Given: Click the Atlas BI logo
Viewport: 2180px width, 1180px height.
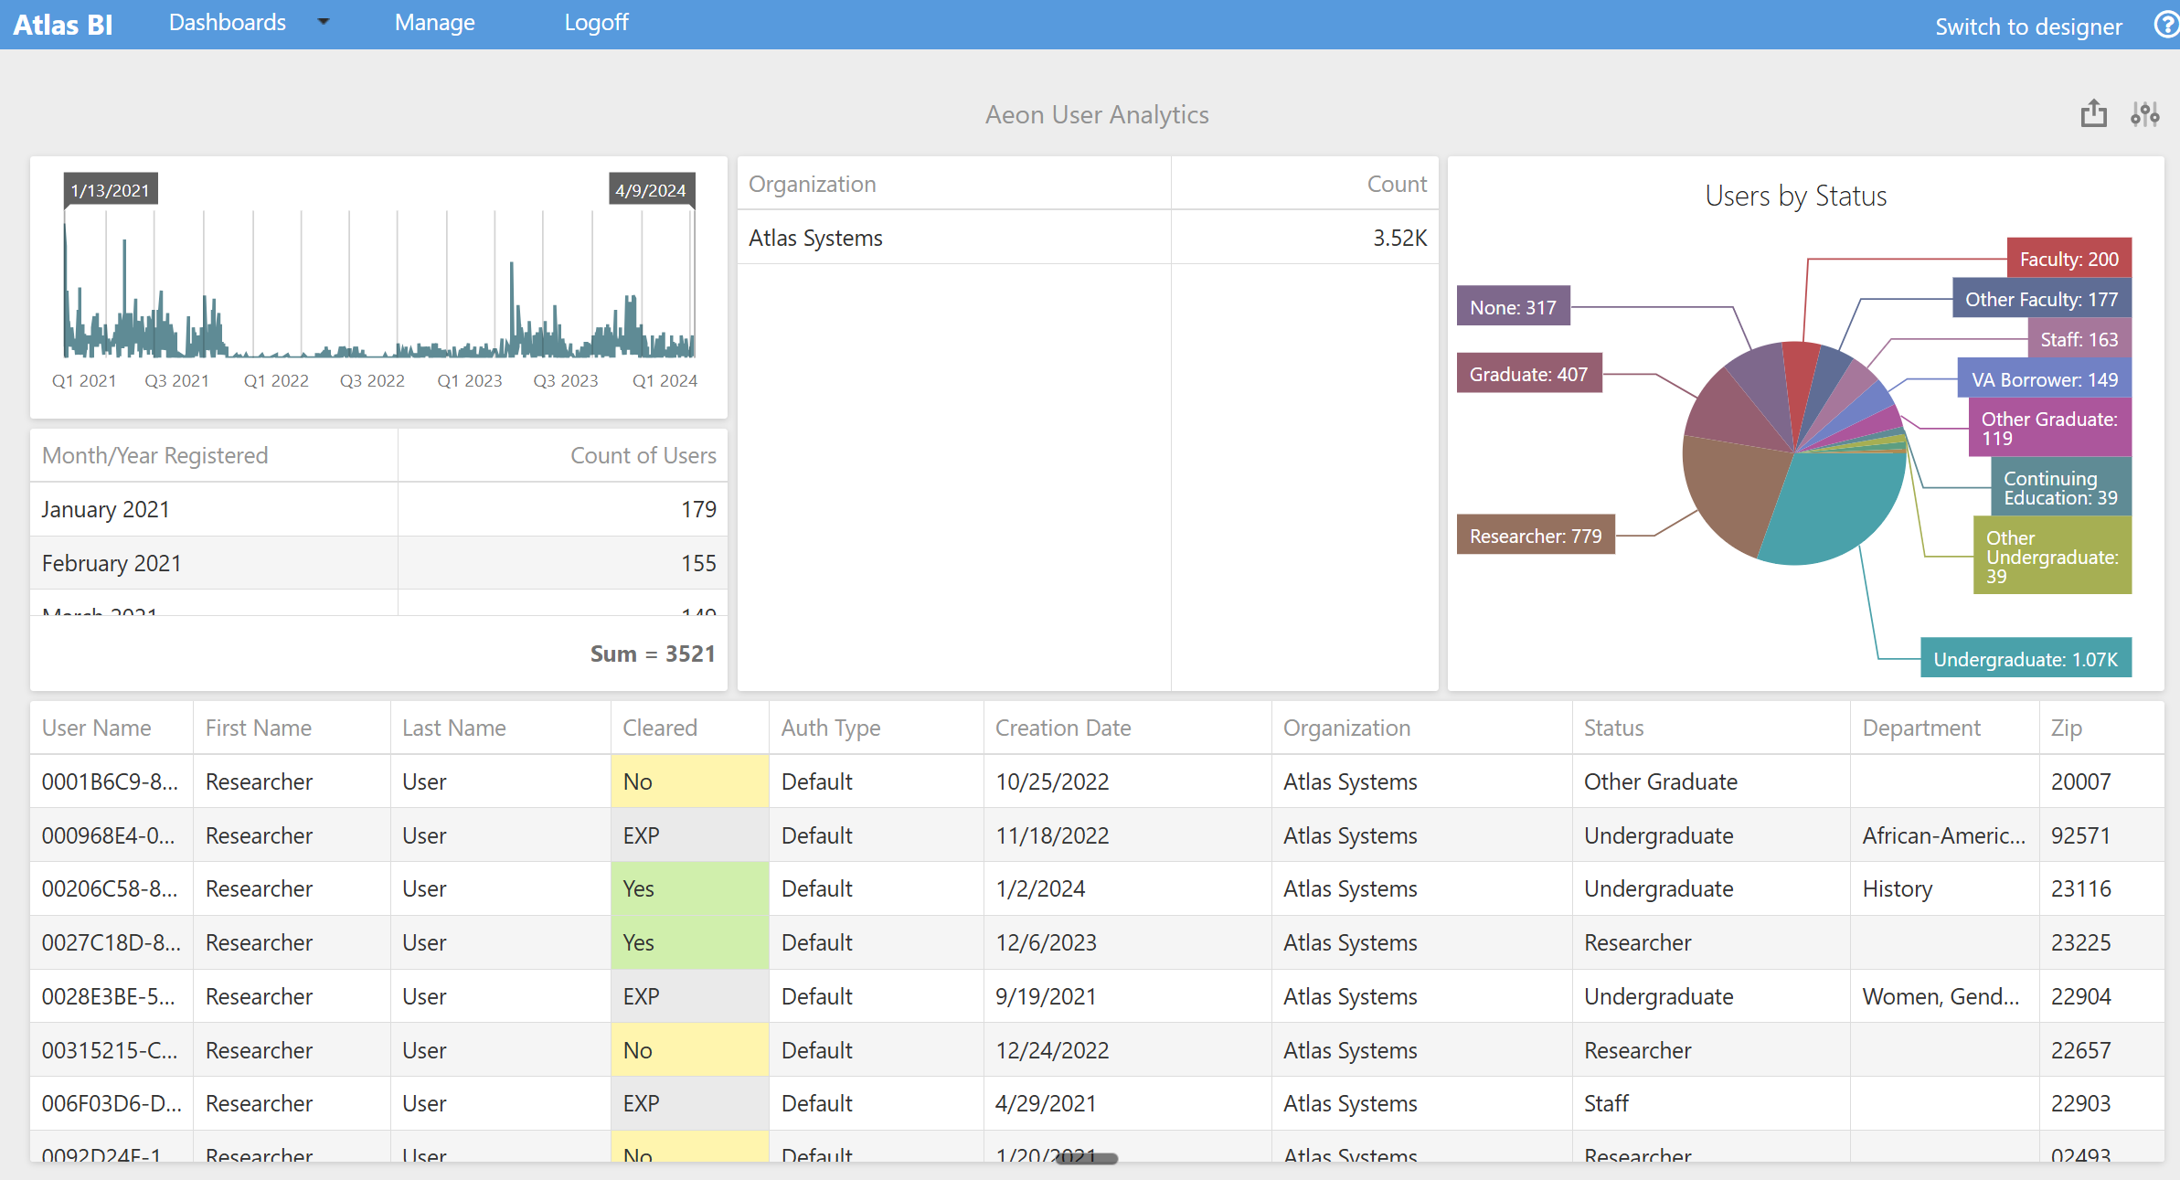Looking at the screenshot, I should (x=62, y=25).
